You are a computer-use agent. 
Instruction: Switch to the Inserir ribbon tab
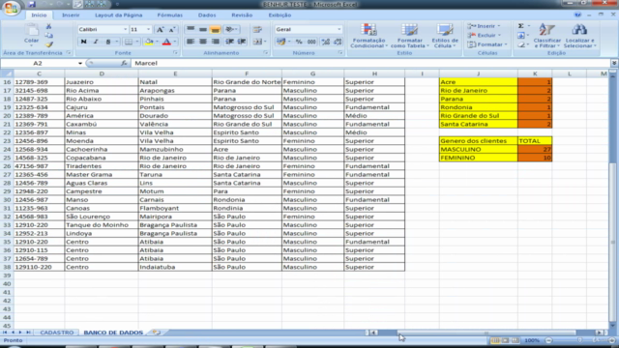(71, 15)
